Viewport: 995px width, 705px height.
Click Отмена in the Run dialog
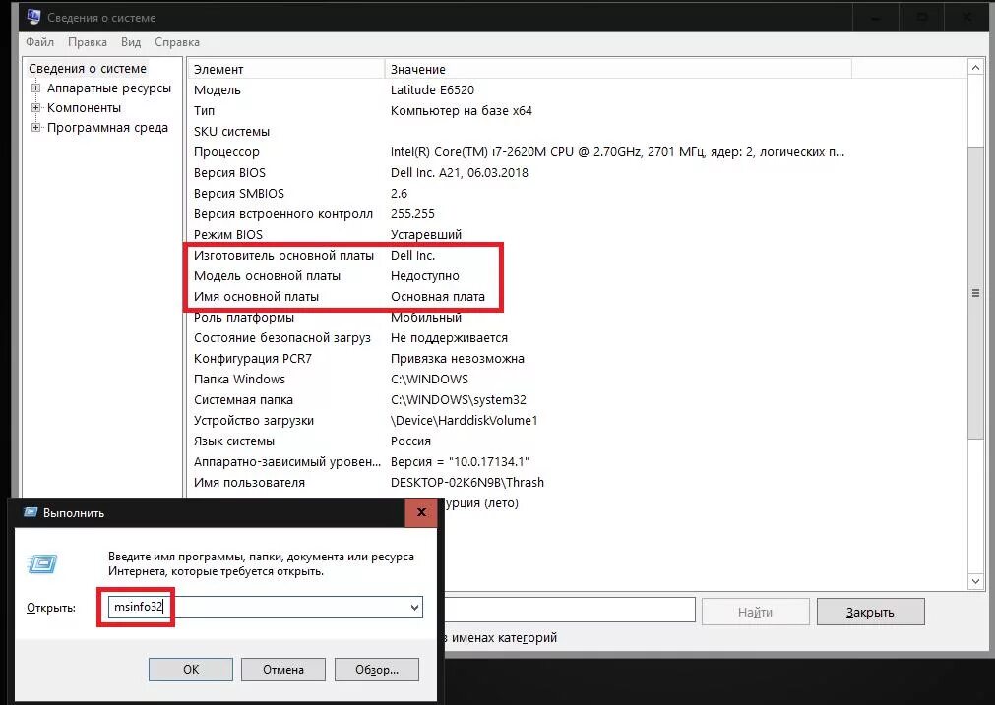pyautogui.click(x=283, y=670)
